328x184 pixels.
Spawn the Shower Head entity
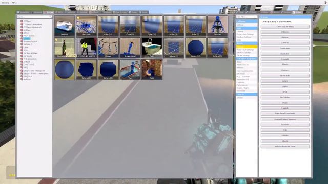pyautogui.click(x=130, y=48)
